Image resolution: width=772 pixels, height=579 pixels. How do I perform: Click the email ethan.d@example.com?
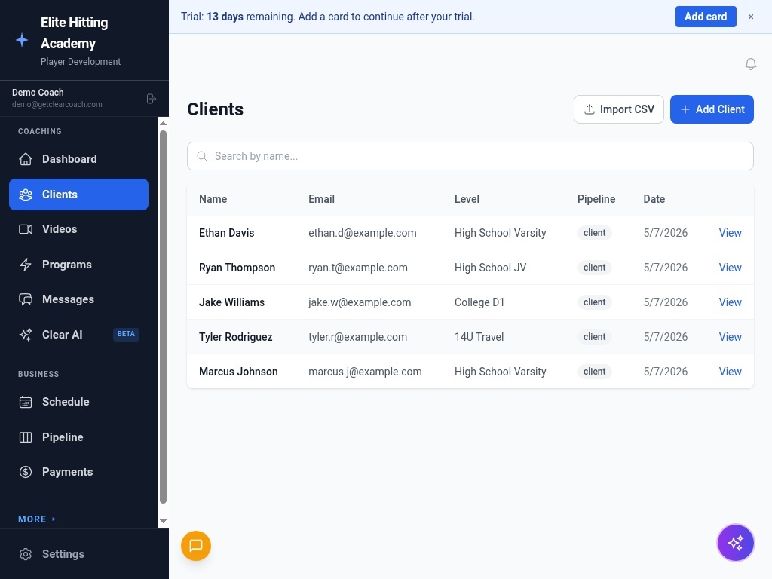pyautogui.click(x=363, y=233)
